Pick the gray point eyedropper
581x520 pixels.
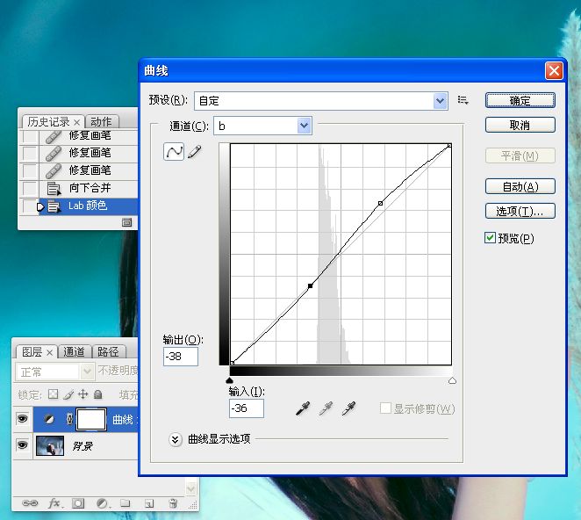(326, 408)
